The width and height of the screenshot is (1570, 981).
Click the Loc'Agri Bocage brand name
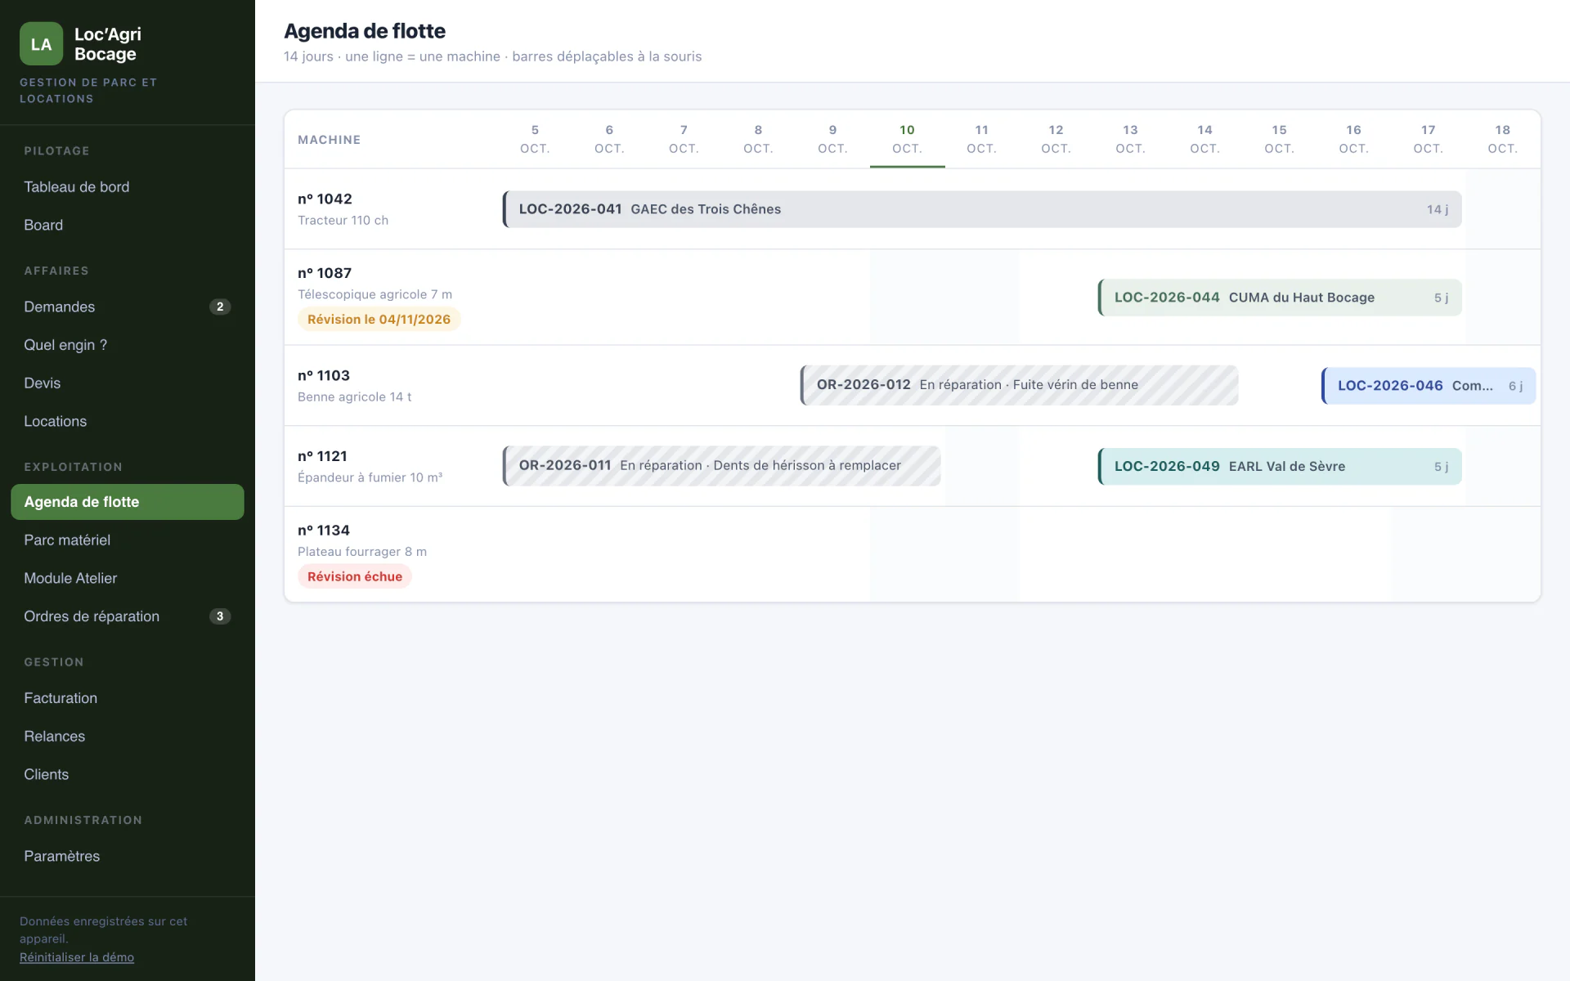click(x=108, y=44)
